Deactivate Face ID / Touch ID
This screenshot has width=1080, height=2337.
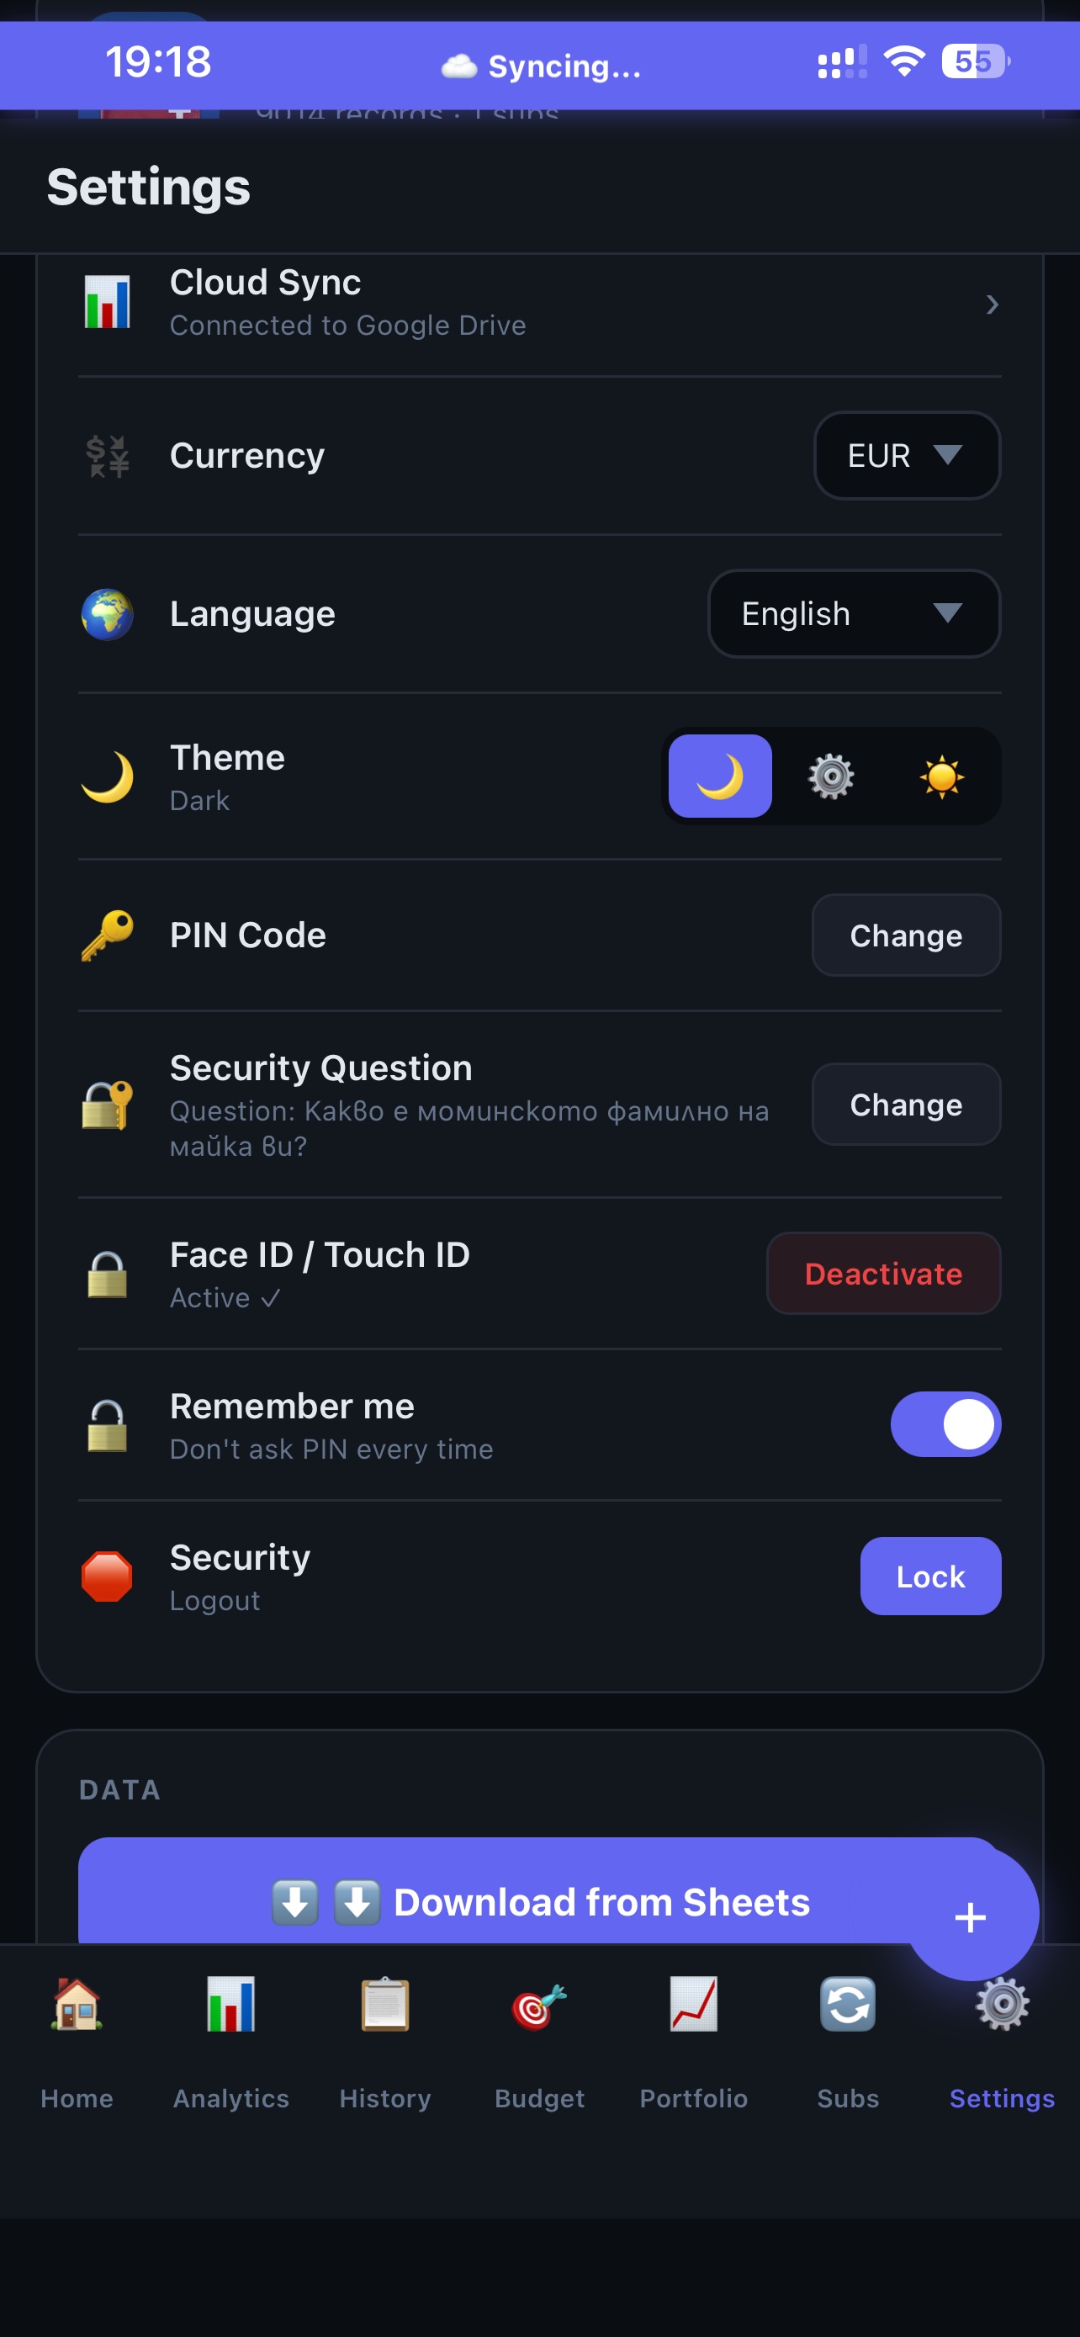(883, 1273)
